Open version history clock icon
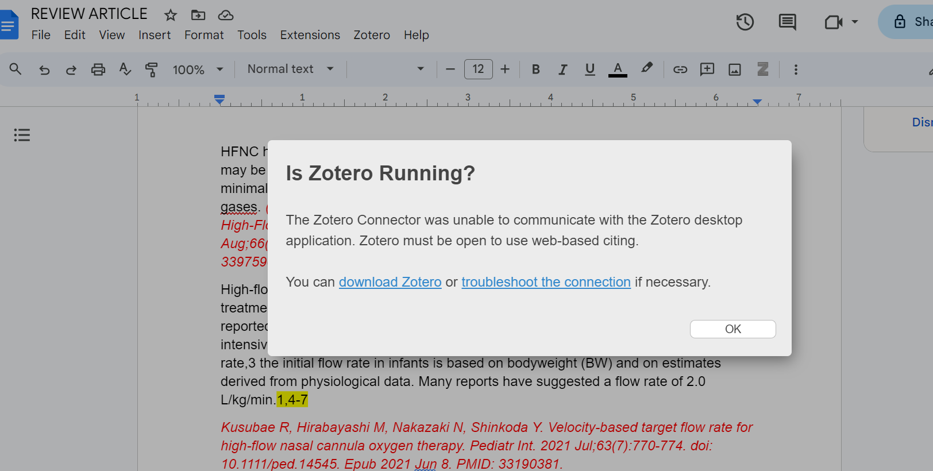Screen dimensions: 933x471 click(745, 22)
